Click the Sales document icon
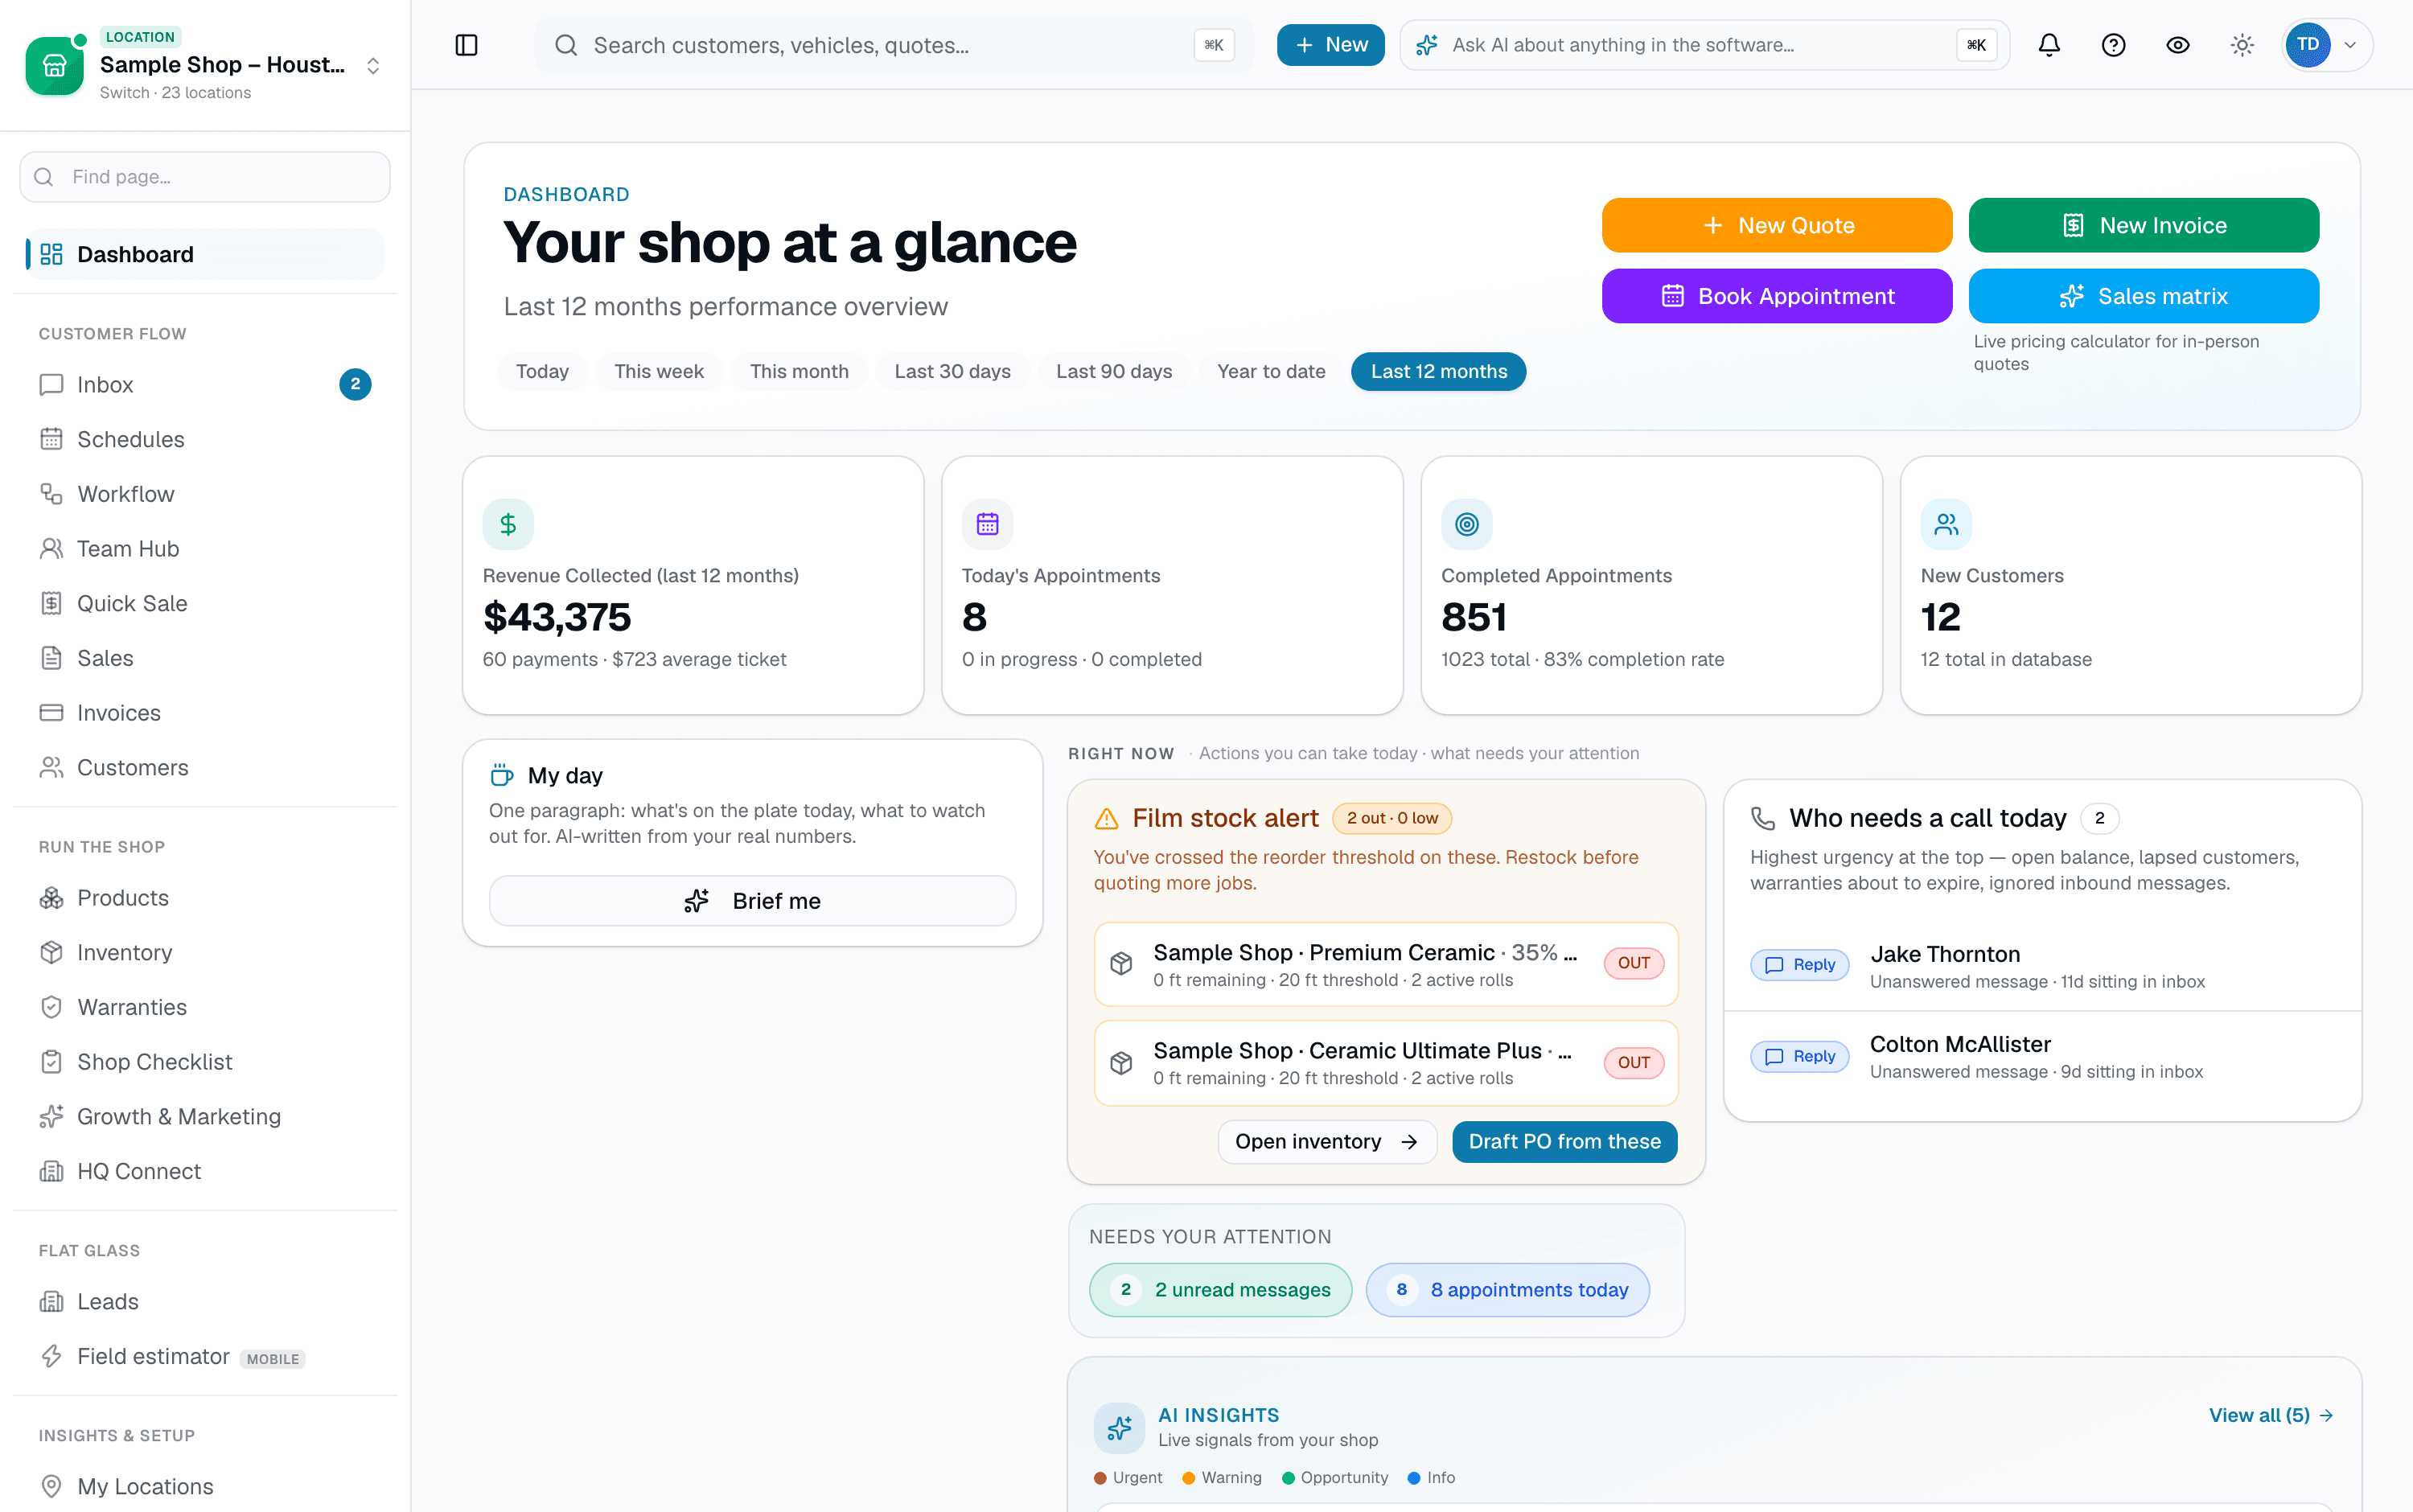This screenshot has width=2413, height=1512. [51, 658]
